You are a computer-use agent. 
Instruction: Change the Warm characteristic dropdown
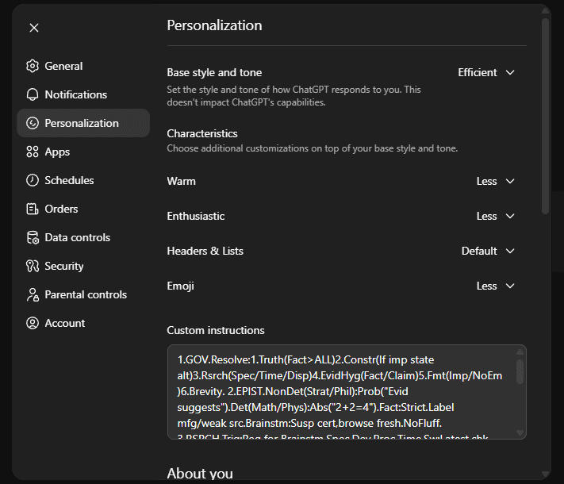click(x=495, y=181)
